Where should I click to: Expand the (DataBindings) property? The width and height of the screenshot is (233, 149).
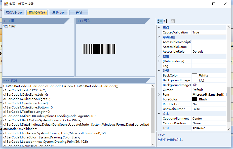point(159,61)
